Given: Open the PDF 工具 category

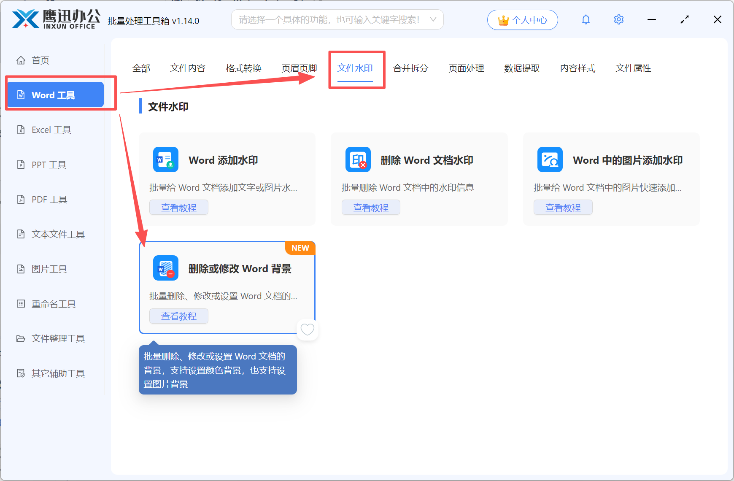Looking at the screenshot, I should click(49, 199).
